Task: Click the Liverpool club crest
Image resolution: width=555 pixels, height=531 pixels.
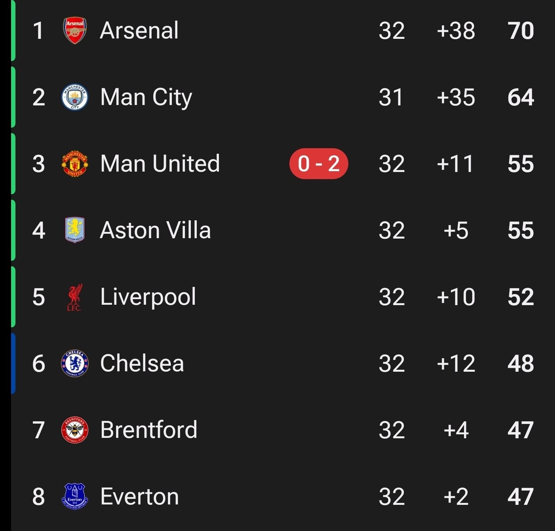Action: point(75,297)
